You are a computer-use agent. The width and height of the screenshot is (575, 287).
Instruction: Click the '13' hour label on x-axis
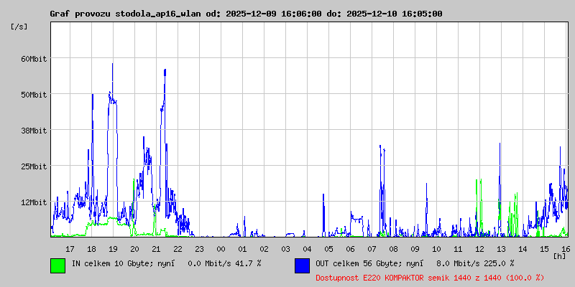501,249
